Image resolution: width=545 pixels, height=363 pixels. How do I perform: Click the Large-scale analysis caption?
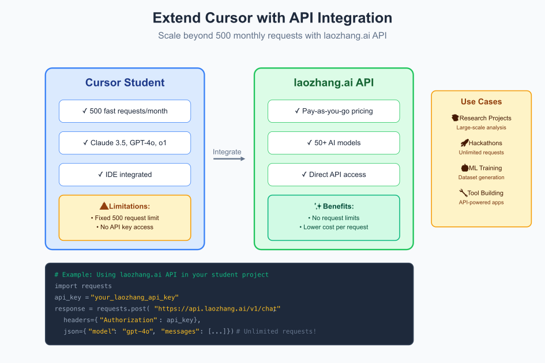482,127
